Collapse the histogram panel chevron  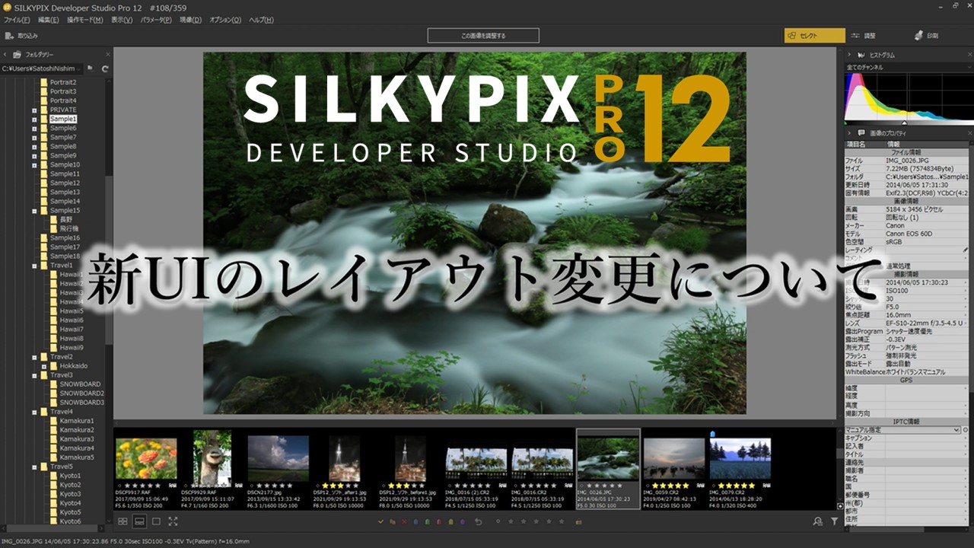(x=849, y=55)
